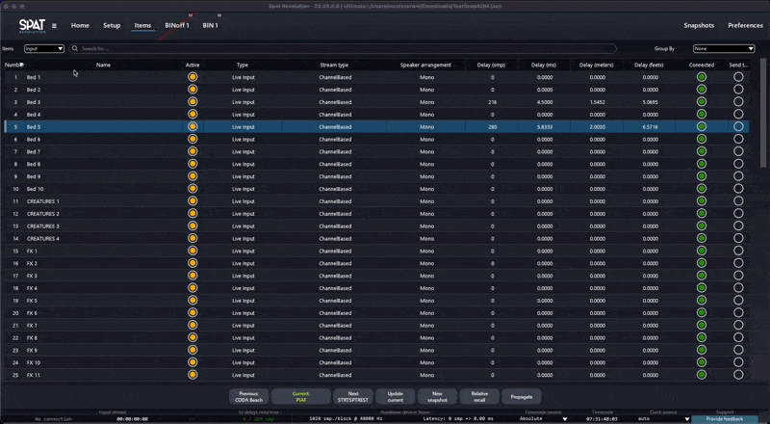Click the Propagate button
Image resolution: width=770 pixels, height=424 pixels.
coord(521,396)
